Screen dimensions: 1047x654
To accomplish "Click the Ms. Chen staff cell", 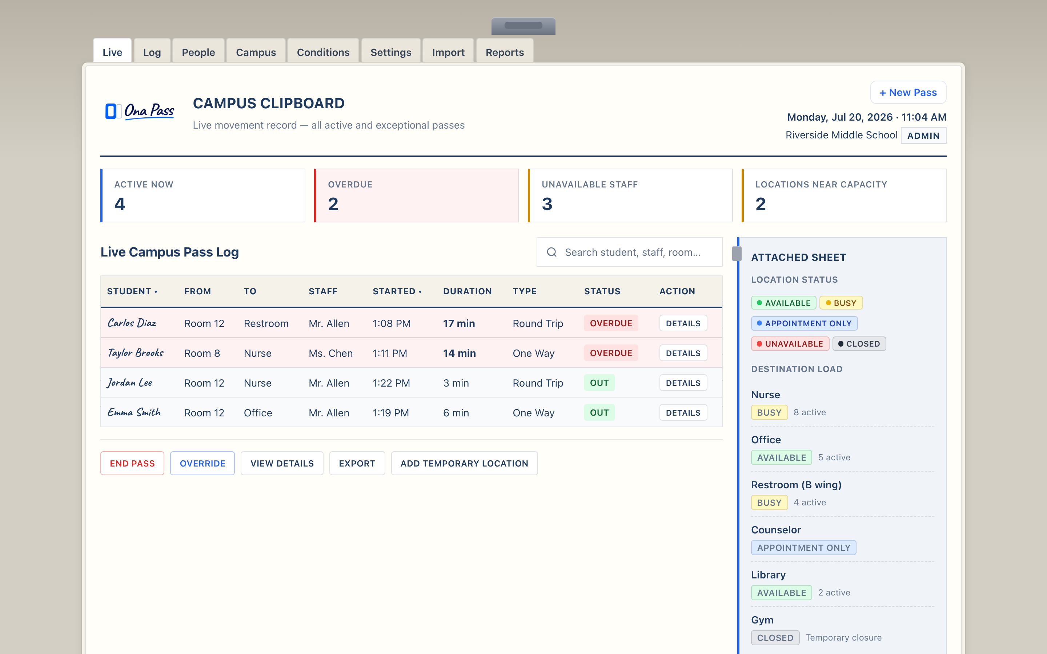I will (x=330, y=354).
